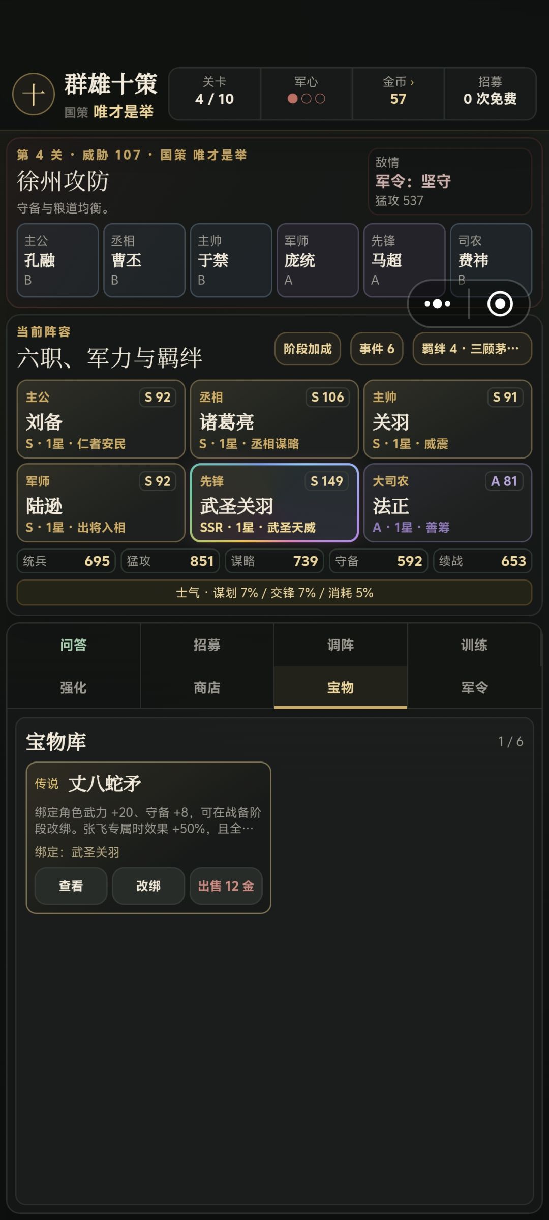Switch to the 招募 tab

(207, 645)
